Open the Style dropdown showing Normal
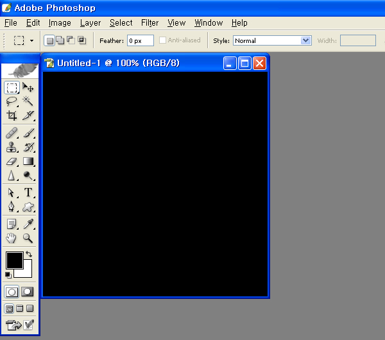This screenshot has width=385, height=340. pyautogui.click(x=272, y=40)
